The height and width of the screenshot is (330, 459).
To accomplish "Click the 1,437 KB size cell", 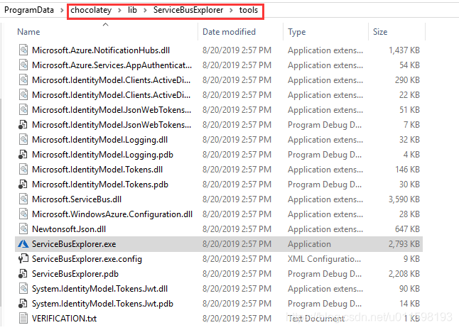I will click(404, 50).
